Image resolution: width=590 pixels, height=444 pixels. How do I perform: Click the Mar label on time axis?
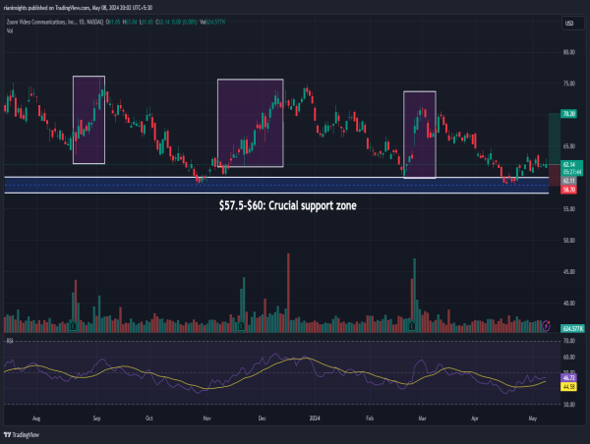pos(422,418)
